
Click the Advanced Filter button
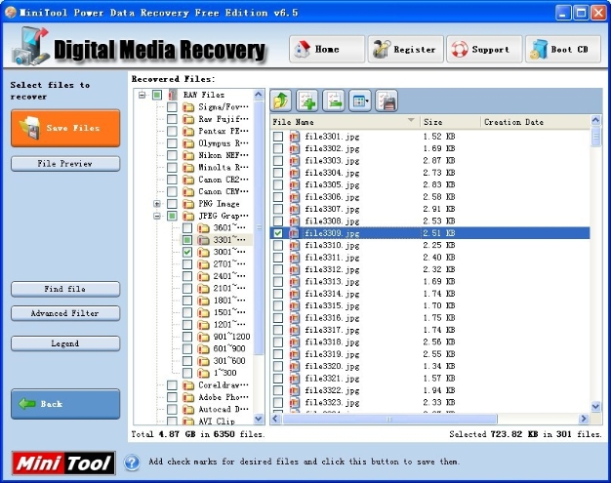tap(65, 313)
